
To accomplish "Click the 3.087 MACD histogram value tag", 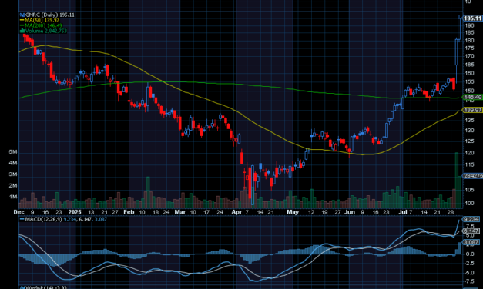I will pos(471,243).
